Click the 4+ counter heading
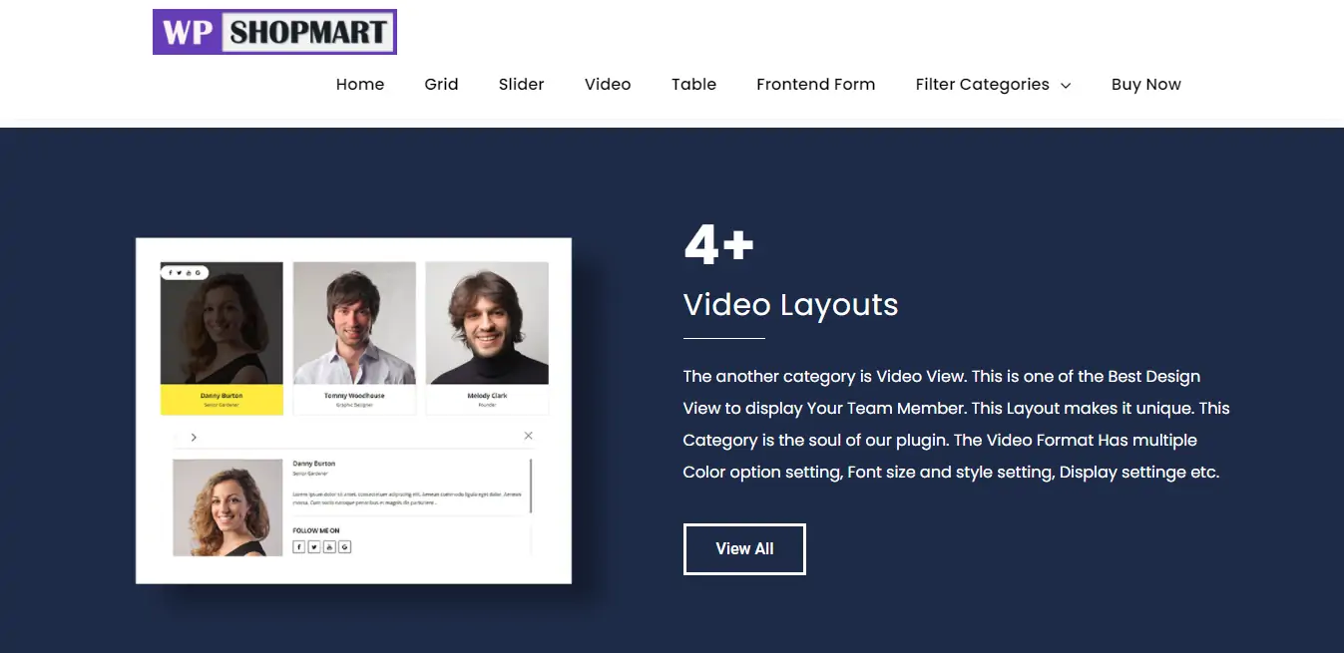The width and height of the screenshot is (1344, 653). pyautogui.click(x=718, y=245)
